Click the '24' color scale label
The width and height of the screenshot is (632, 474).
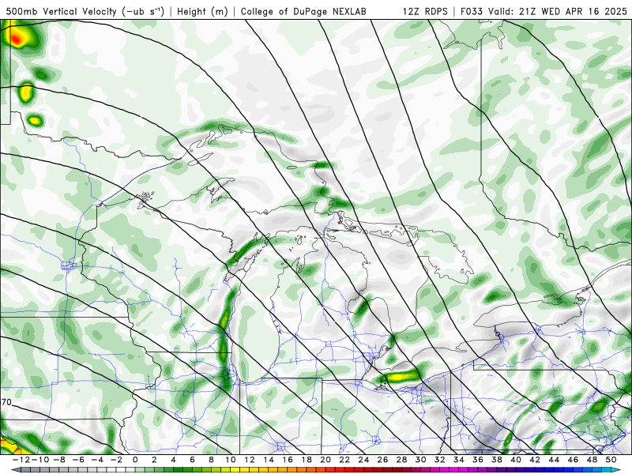363,460
